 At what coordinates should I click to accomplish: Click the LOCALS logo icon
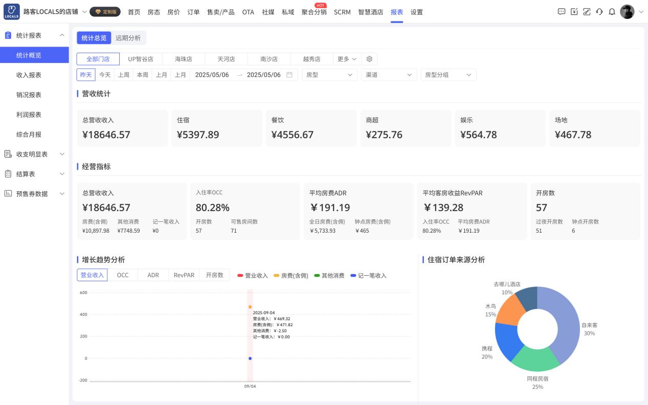coord(11,12)
